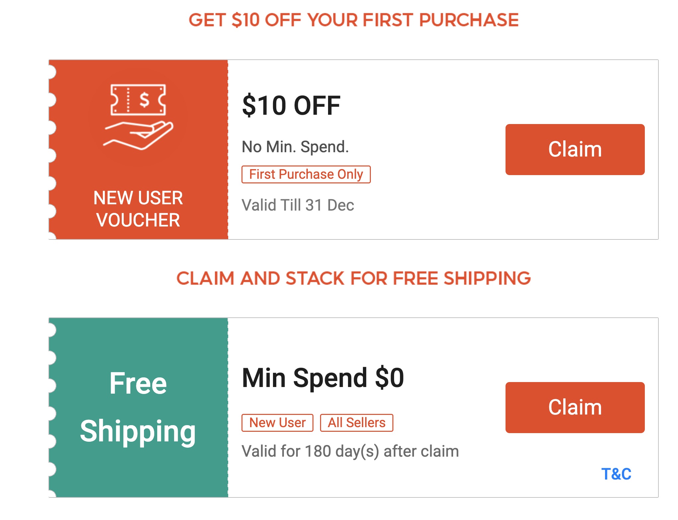Click the "Valid Till 31 Dec" text

click(298, 205)
